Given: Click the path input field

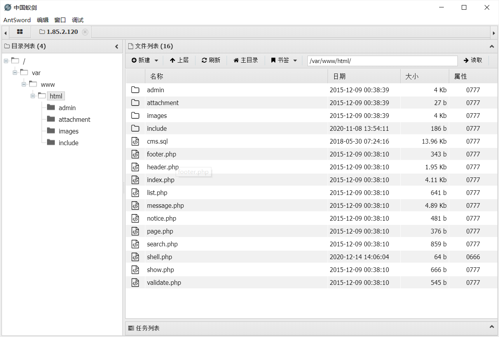Looking at the screenshot, I should pos(382,61).
